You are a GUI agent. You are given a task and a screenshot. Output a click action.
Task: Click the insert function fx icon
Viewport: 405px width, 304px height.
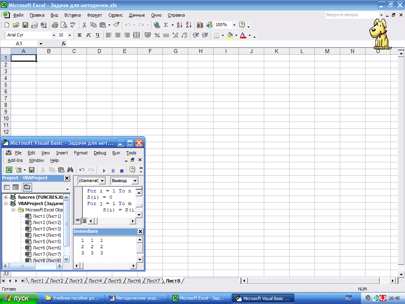[64, 44]
